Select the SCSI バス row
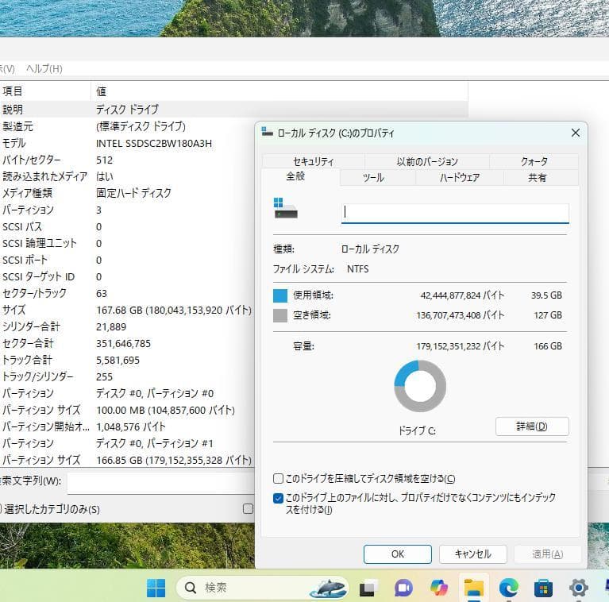Image resolution: width=609 pixels, height=602 pixels. click(x=127, y=226)
